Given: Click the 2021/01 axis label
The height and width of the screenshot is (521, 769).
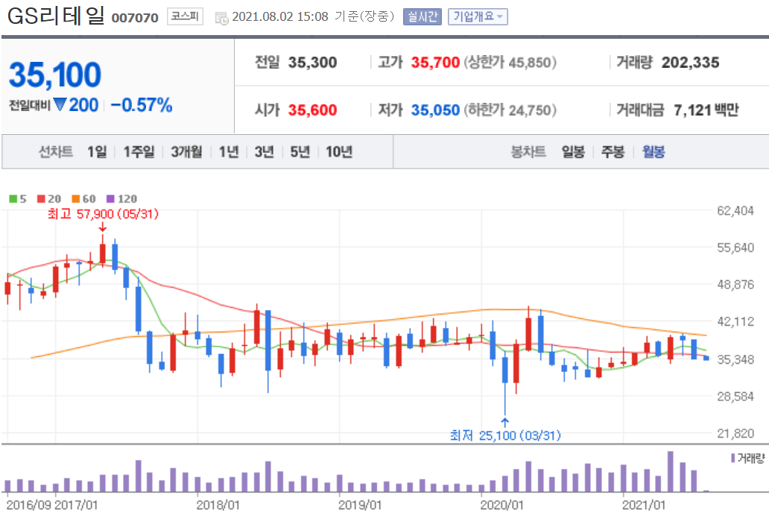Looking at the screenshot, I should click(x=644, y=505).
